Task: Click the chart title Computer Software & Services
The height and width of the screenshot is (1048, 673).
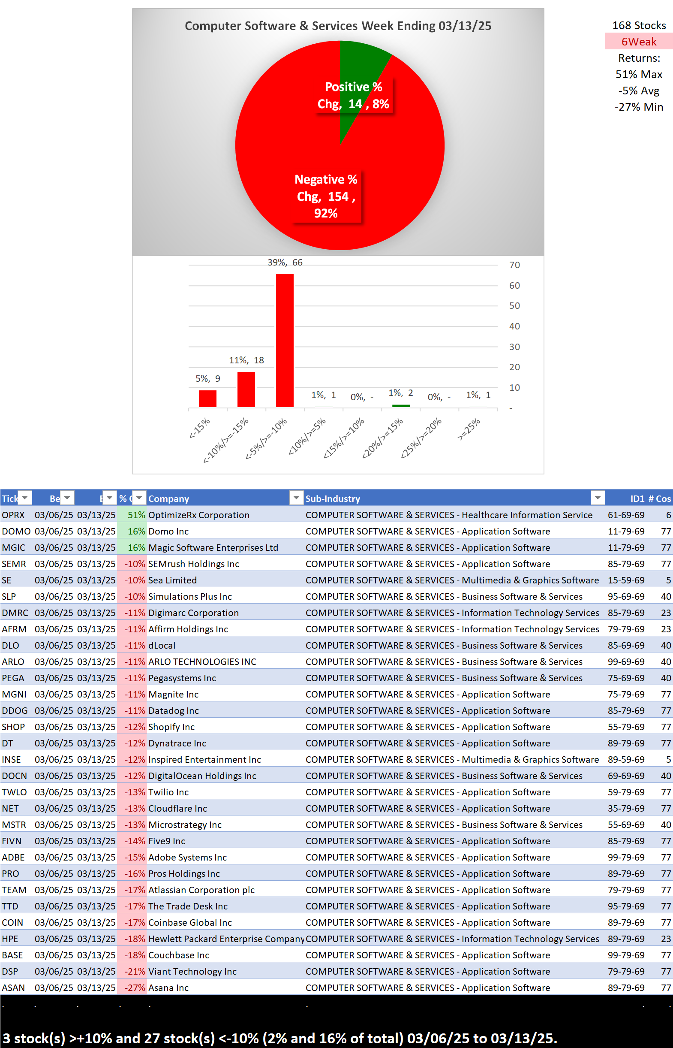Action: [x=337, y=26]
